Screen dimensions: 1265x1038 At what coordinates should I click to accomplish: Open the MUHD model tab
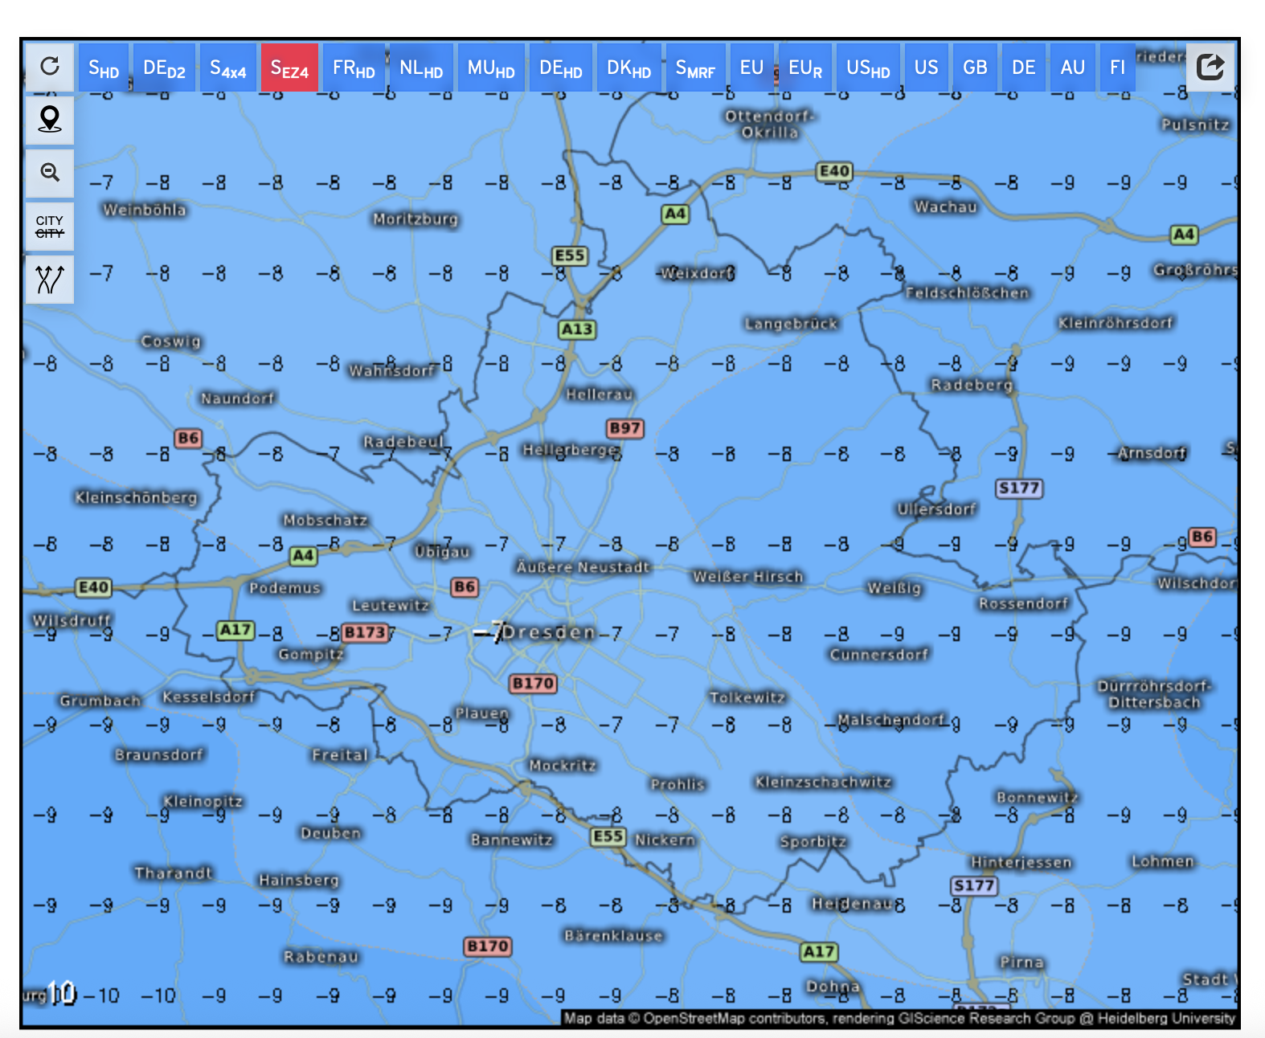[491, 68]
